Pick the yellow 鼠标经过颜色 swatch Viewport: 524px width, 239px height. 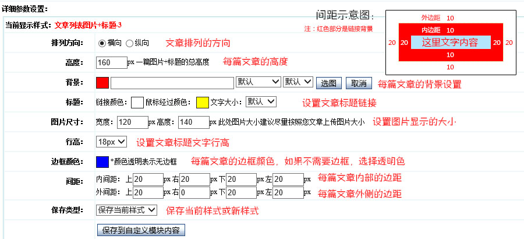pyautogui.click(x=203, y=103)
